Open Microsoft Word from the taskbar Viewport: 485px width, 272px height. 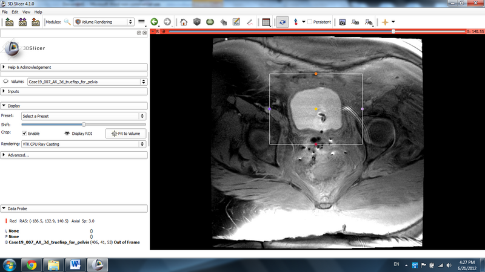[x=75, y=264]
